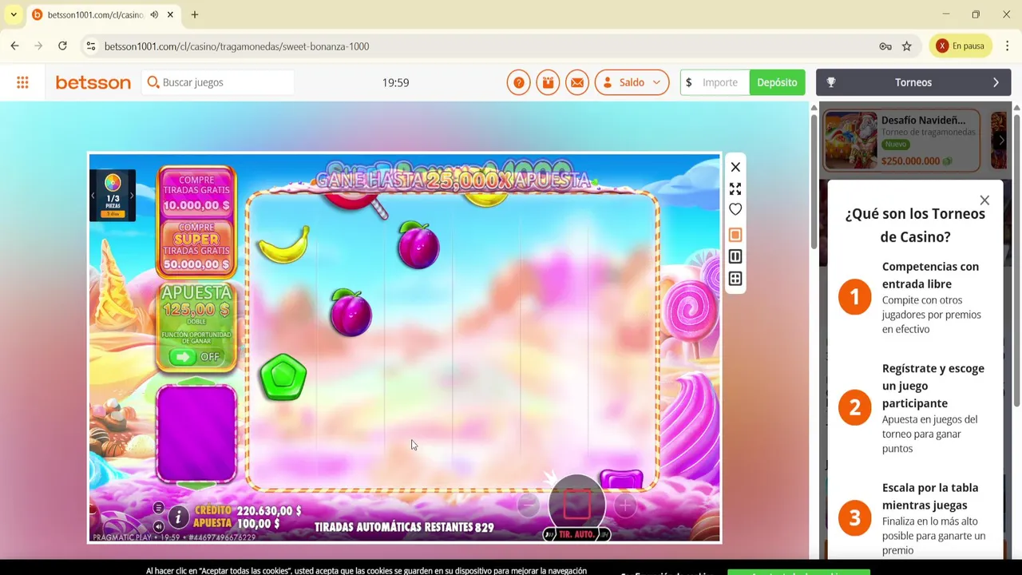Screen dimensions: 1022x575
Task: Click the TIR. AUTO. autoplay button
Action: (576, 534)
